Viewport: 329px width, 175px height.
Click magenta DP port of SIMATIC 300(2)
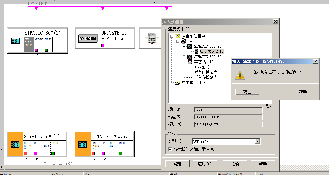35,154
